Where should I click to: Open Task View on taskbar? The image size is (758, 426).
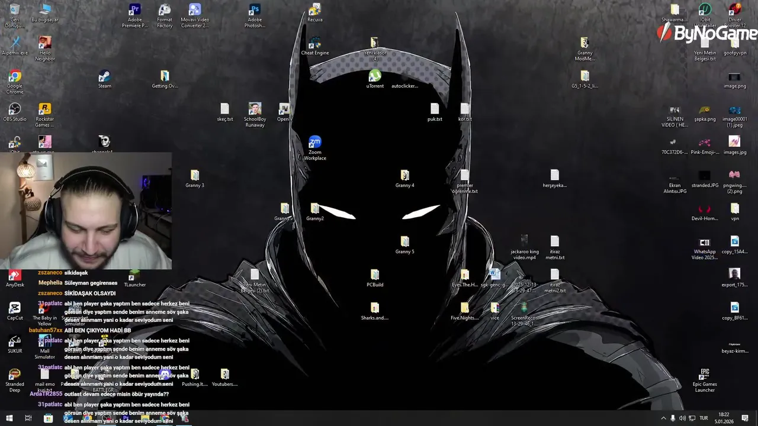(x=28, y=418)
